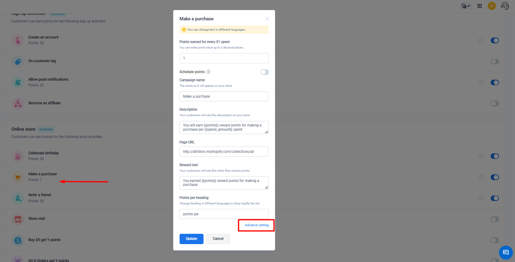Enable the Schedule points toggle
515x262 pixels.
(264, 72)
